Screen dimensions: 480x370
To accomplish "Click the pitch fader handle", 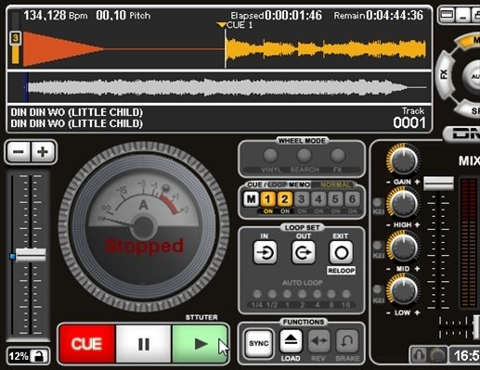I will coord(31,255).
